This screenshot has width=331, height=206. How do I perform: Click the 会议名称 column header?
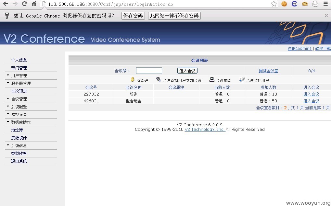click(x=134, y=87)
